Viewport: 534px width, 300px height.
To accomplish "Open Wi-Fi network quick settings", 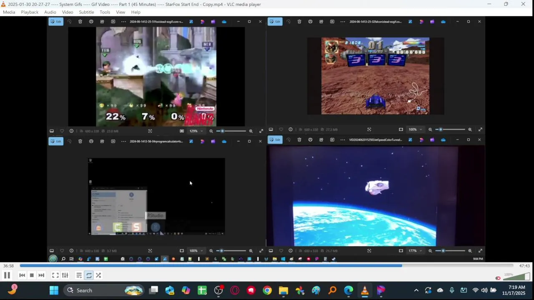I will pyautogui.click(x=475, y=290).
